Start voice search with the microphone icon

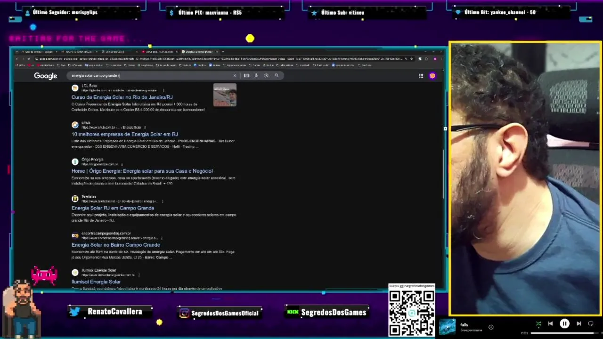pyautogui.click(x=256, y=75)
